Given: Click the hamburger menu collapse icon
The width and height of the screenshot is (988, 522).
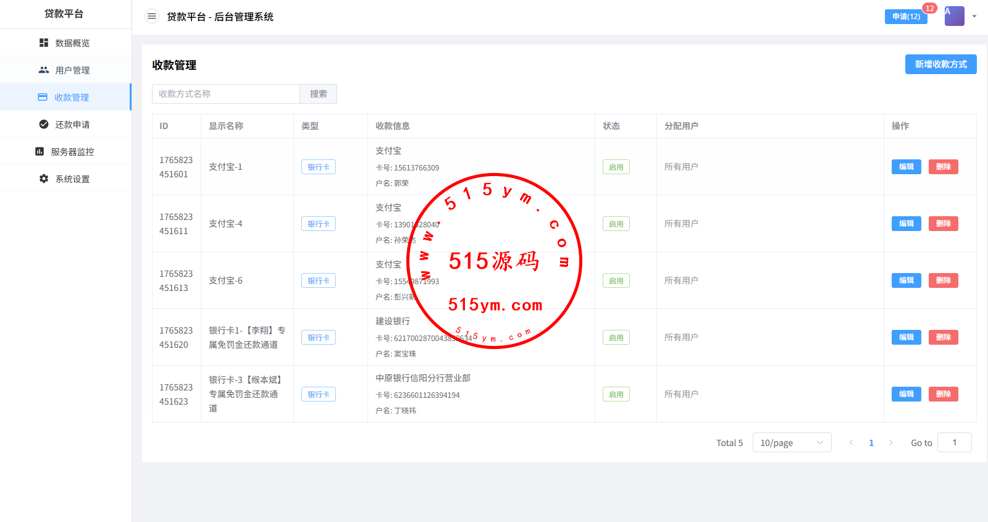Looking at the screenshot, I should point(151,17).
